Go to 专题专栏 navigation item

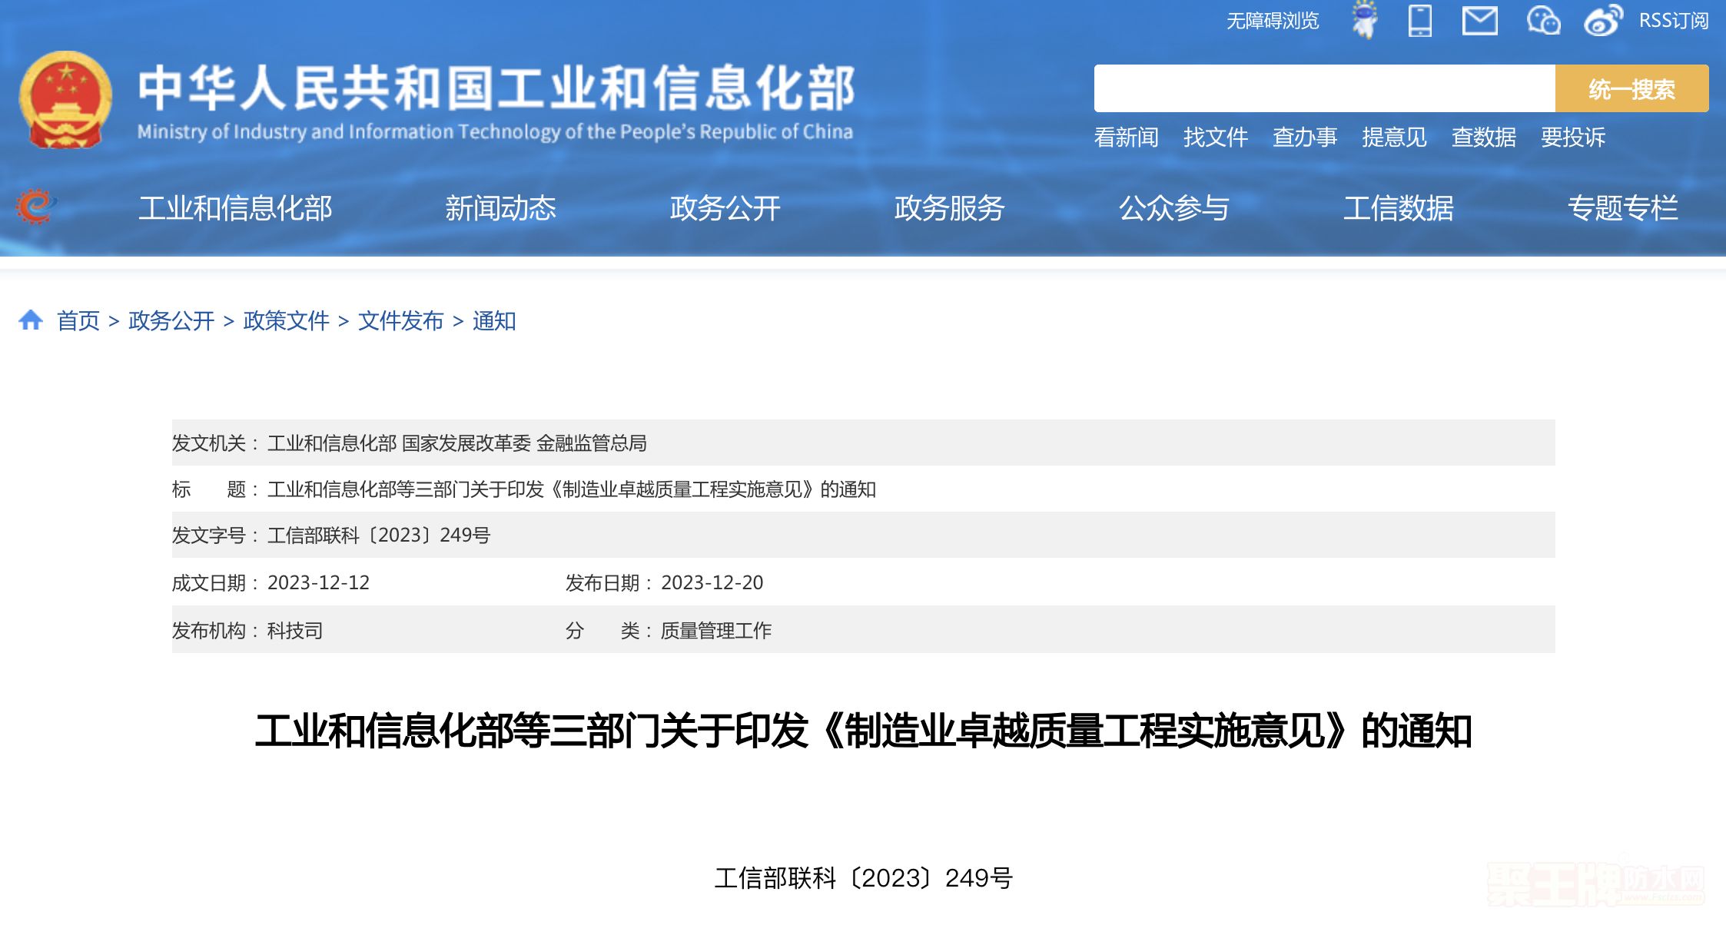[1622, 208]
